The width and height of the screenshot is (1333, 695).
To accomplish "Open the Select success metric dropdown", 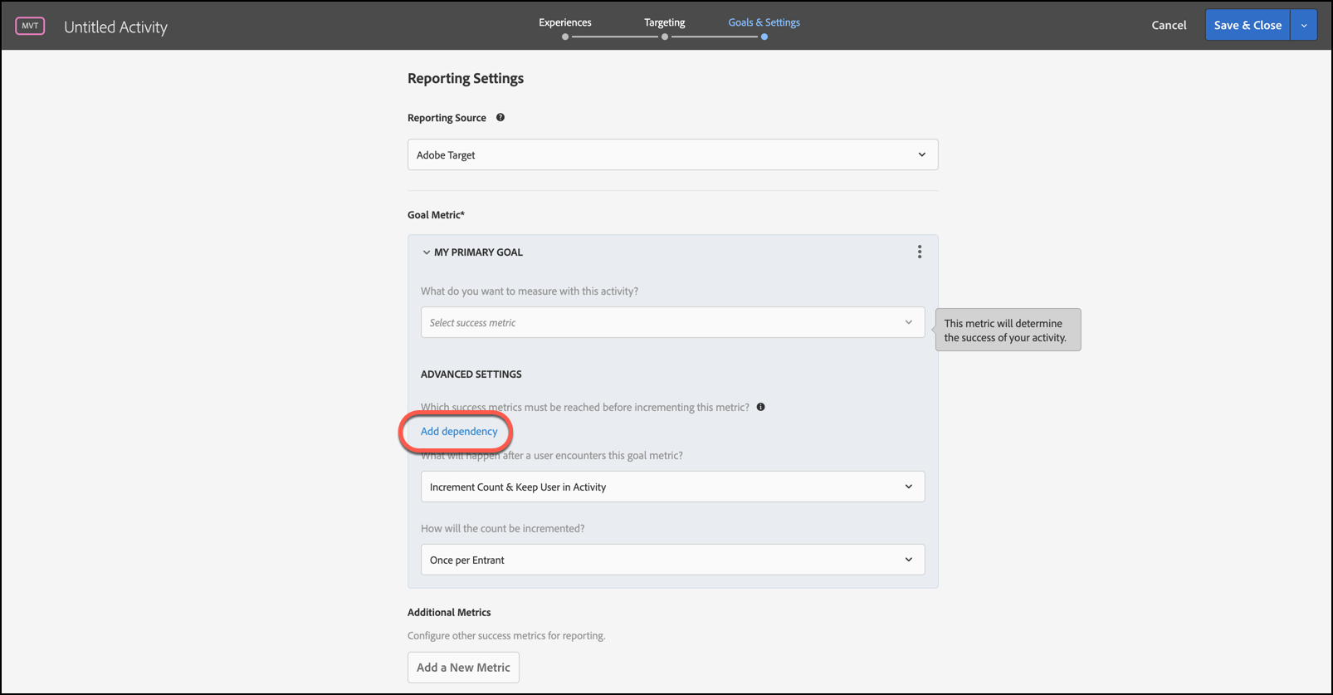I will (x=672, y=322).
